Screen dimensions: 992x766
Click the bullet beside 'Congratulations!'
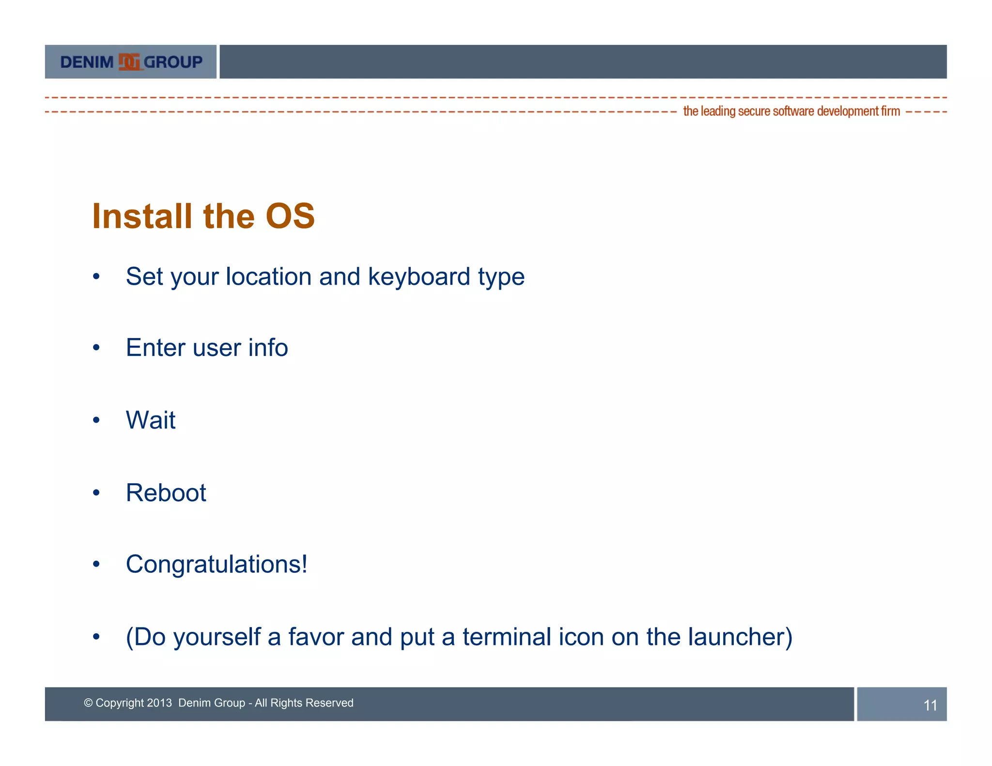[96, 565]
